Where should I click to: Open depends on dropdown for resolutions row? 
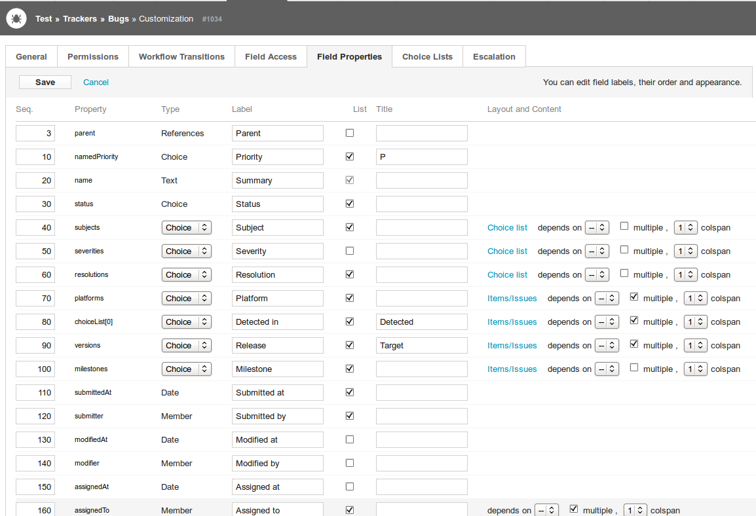point(597,274)
